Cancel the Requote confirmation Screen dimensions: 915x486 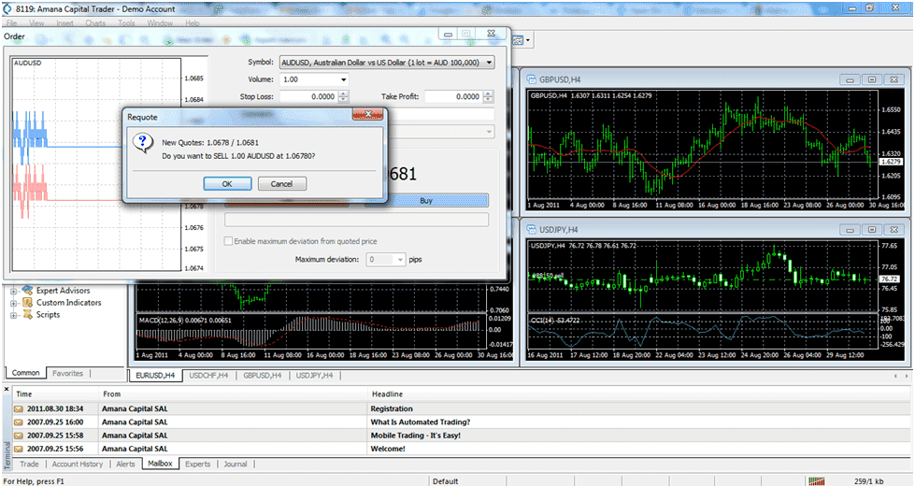click(281, 183)
